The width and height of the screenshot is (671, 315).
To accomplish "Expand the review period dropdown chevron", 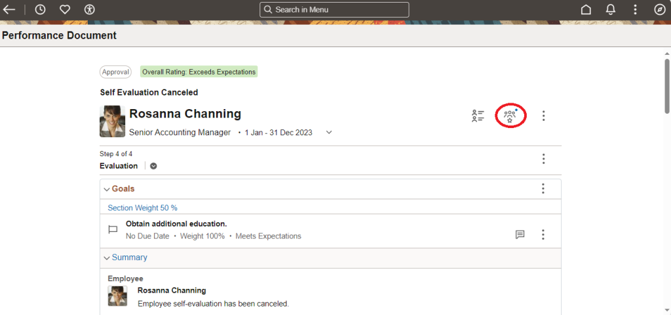I will (x=329, y=133).
